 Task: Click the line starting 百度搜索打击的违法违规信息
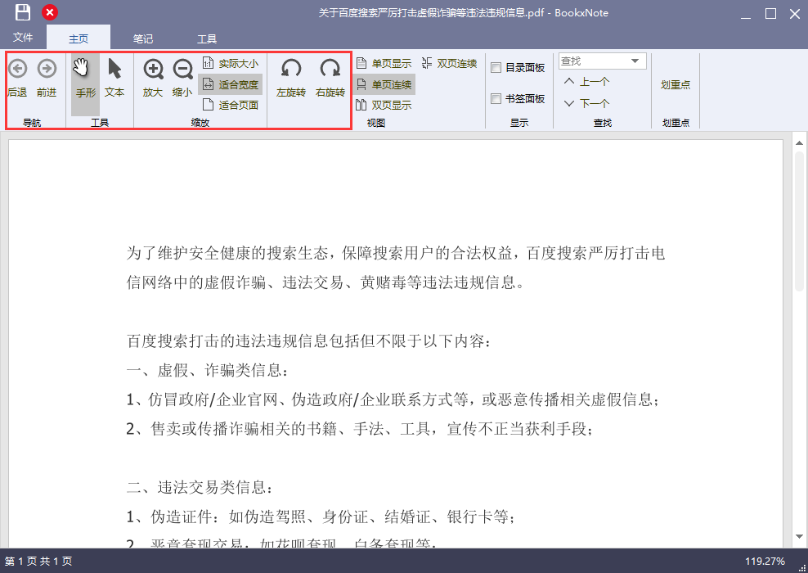[309, 341]
